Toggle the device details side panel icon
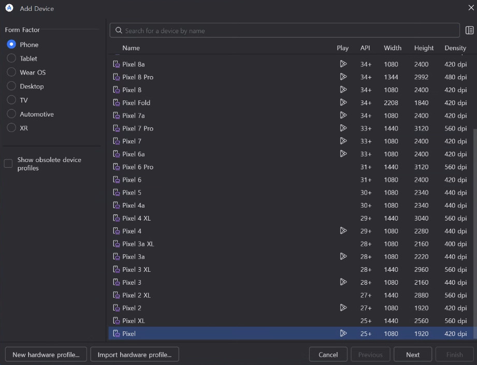 point(469,30)
